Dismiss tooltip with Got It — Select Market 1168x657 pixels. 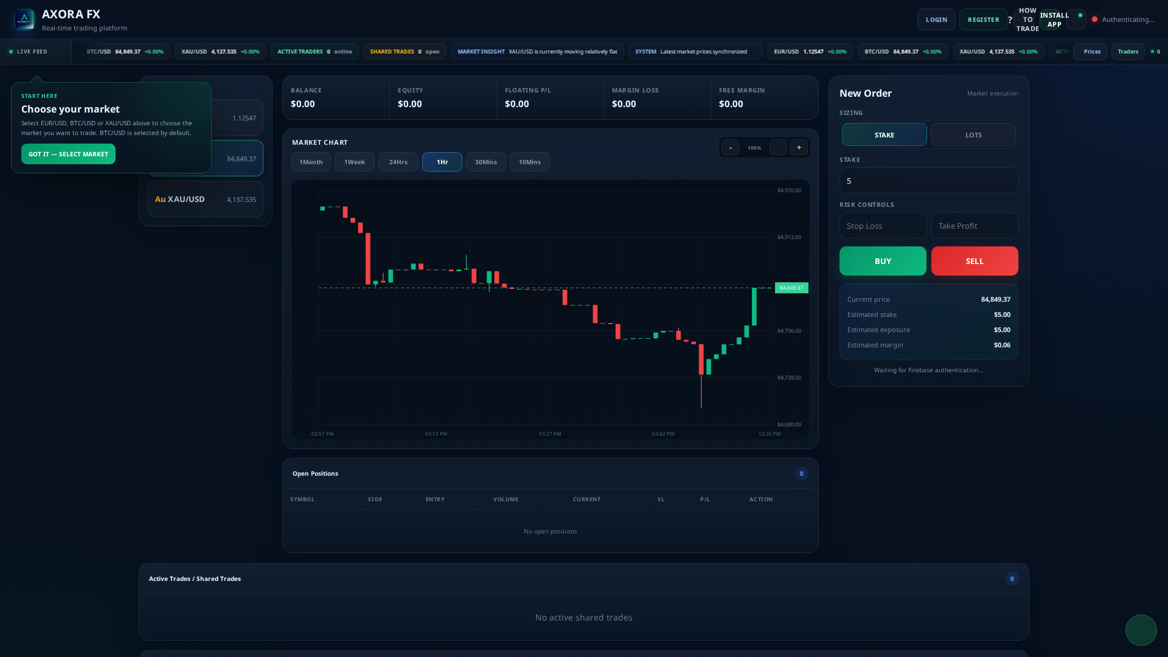pyautogui.click(x=68, y=154)
